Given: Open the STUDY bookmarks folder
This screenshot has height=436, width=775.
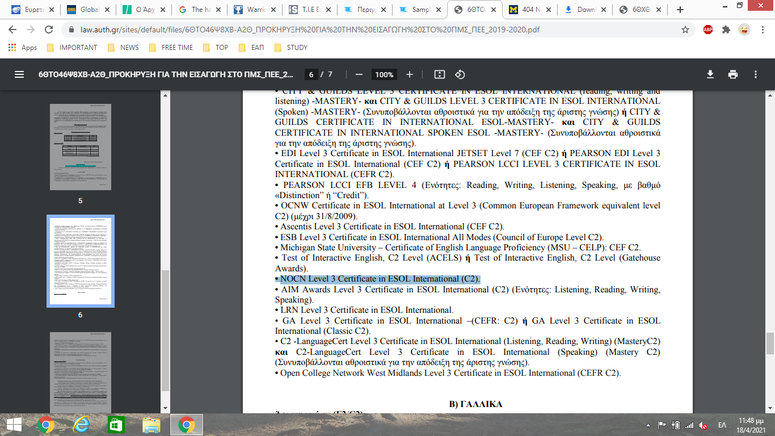Looking at the screenshot, I should click(x=290, y=48).
